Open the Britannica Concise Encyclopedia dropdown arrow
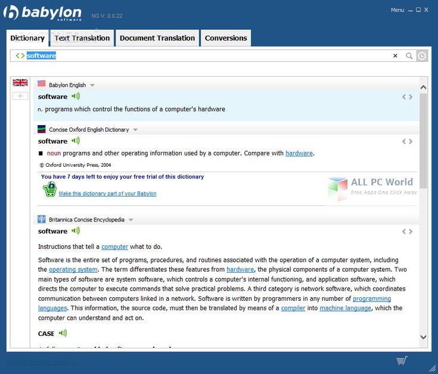 (131, 220)
